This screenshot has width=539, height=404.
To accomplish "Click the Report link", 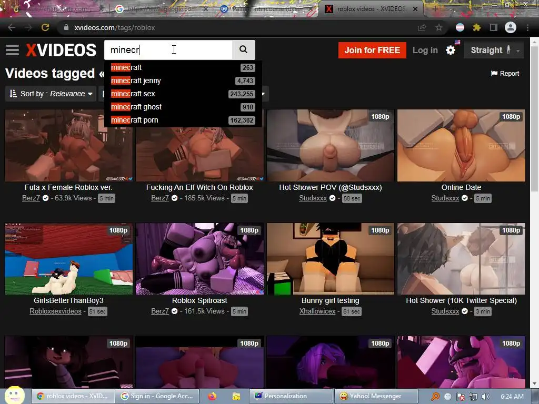I will 505,74.
